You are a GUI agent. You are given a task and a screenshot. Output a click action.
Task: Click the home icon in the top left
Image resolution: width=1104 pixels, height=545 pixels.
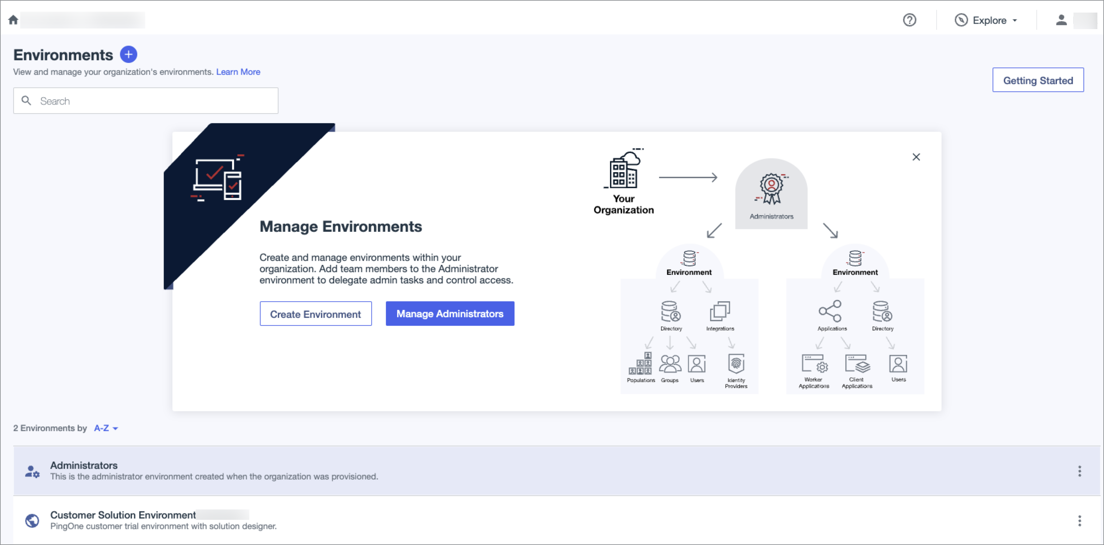click(13, 20)
